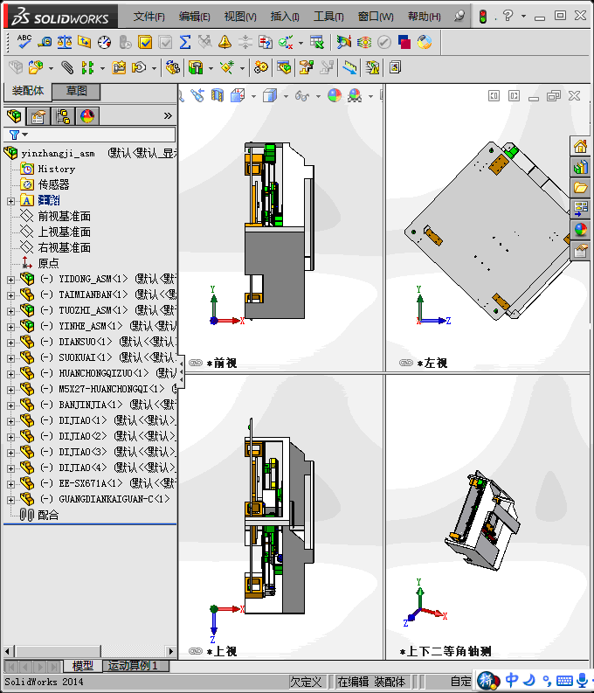594x693 pixels.
Task: Expand the EE-SX671A<1> node
Action: (x=10, y=484)
